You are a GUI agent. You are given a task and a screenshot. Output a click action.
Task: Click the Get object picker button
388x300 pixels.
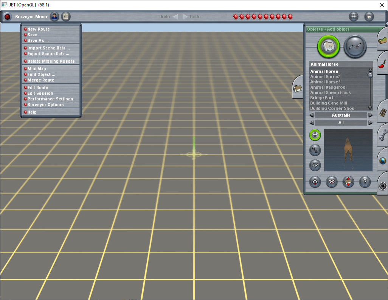tap(315, 182)
